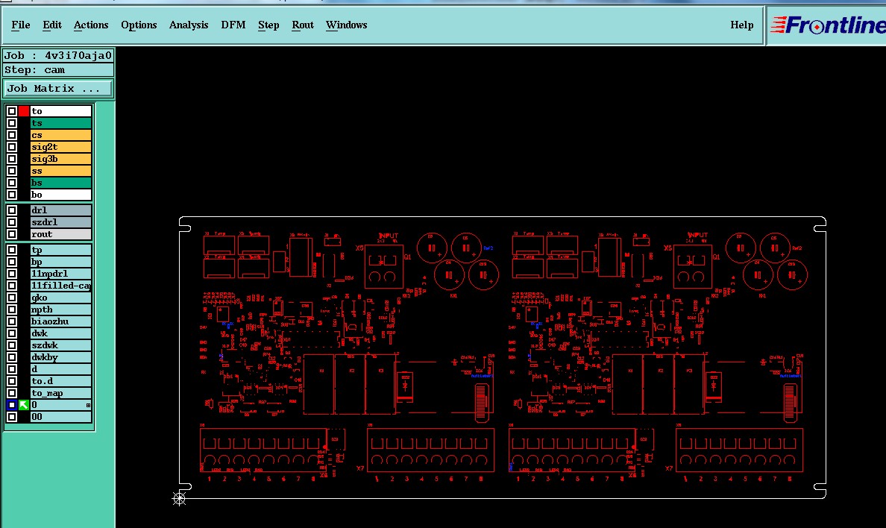Select the 'to.d' layer name
Screen dimensions: 886x528
(x=61, y=381)
